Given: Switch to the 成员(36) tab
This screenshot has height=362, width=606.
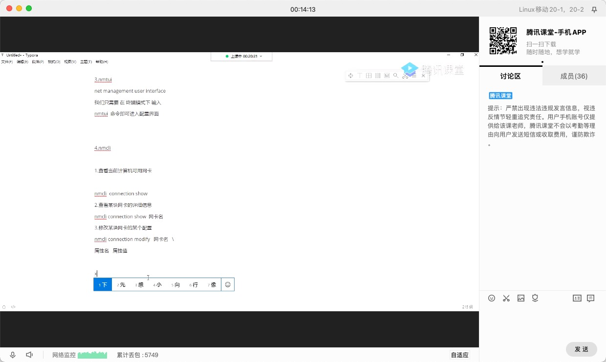Looking at the screenshot, I should click(x=574, y=76).
